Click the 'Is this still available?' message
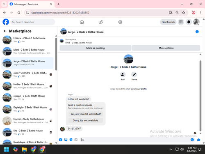The height and width of the screenshot is (154, 205). coord(78,99)
